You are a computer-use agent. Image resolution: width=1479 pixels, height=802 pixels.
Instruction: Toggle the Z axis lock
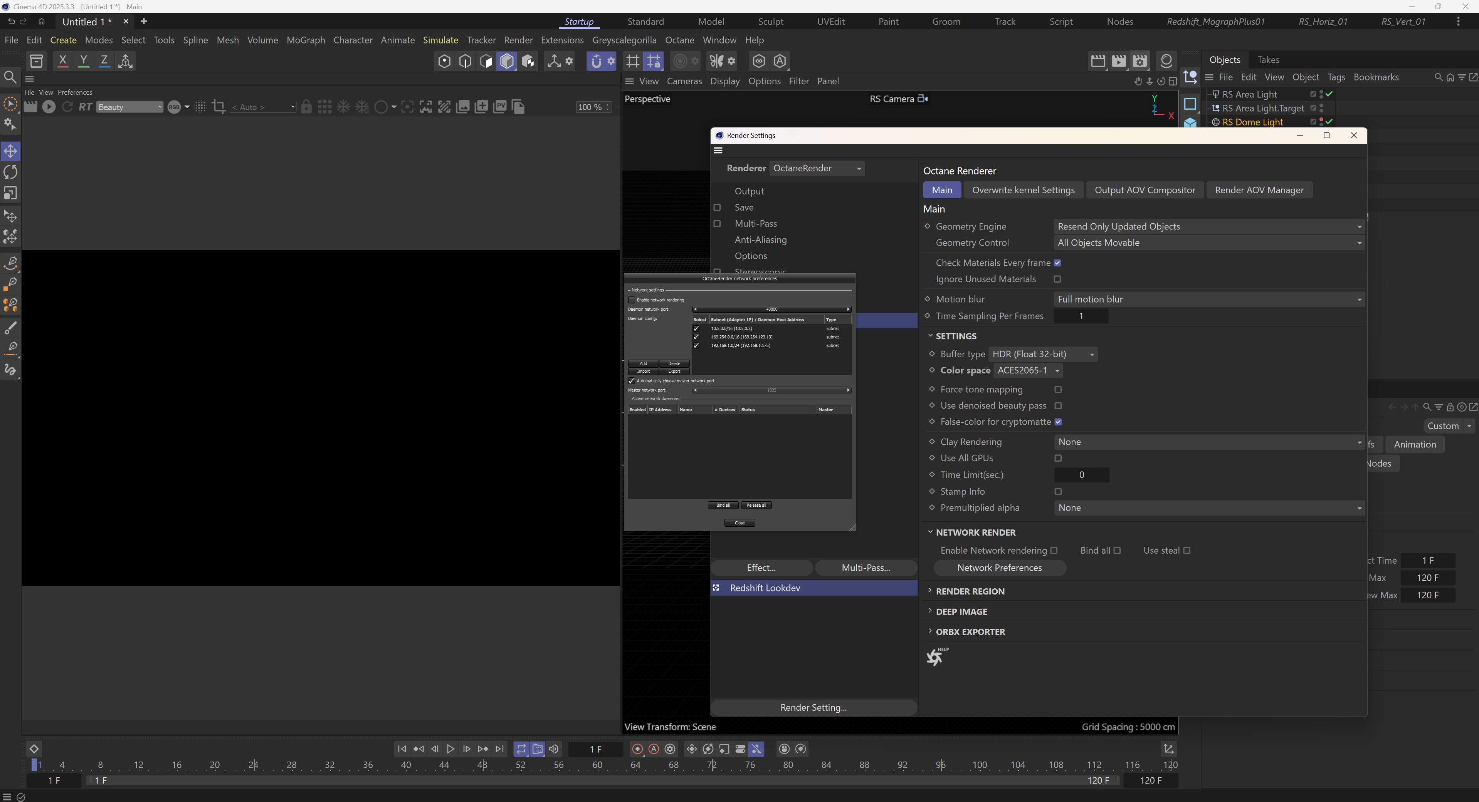click(104, 61)
